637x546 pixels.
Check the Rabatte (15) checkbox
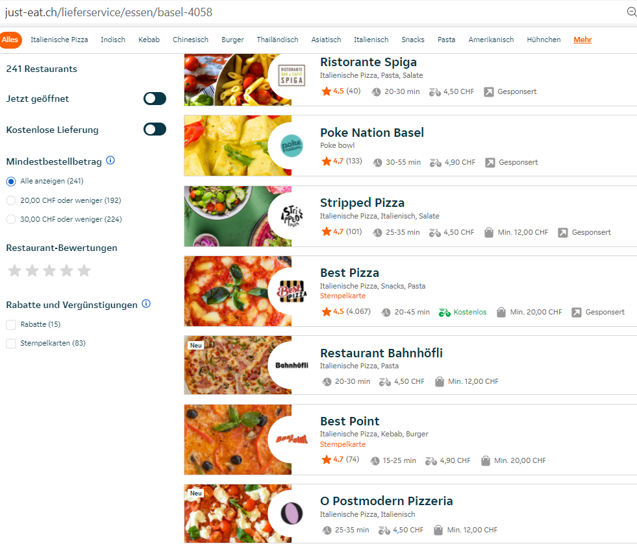[11, 324]
